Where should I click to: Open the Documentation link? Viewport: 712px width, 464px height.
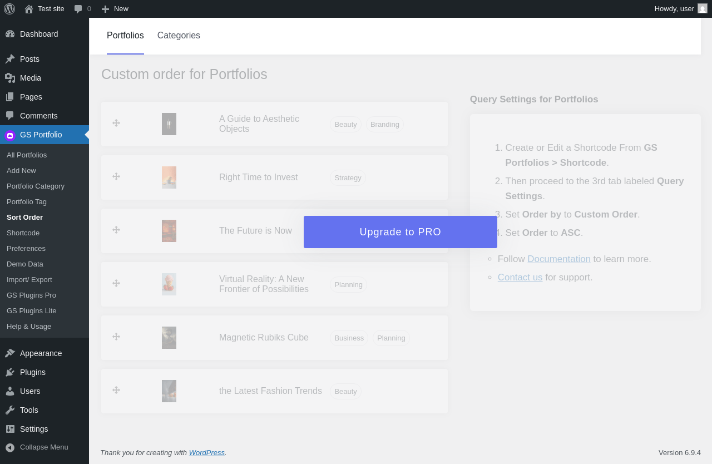click(x=559, y=259)
